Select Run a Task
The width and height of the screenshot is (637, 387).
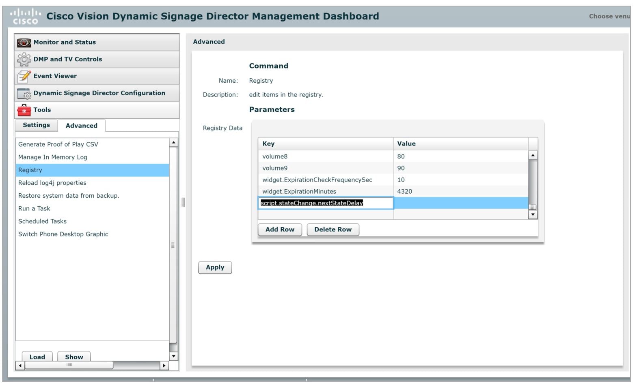coord(92,209)
